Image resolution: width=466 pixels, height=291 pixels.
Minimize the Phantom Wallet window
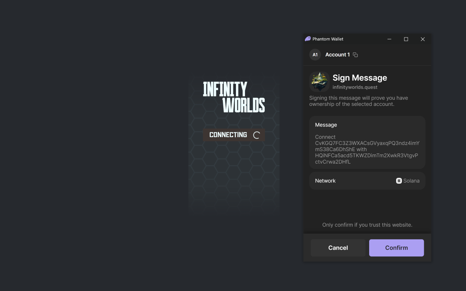389,39
